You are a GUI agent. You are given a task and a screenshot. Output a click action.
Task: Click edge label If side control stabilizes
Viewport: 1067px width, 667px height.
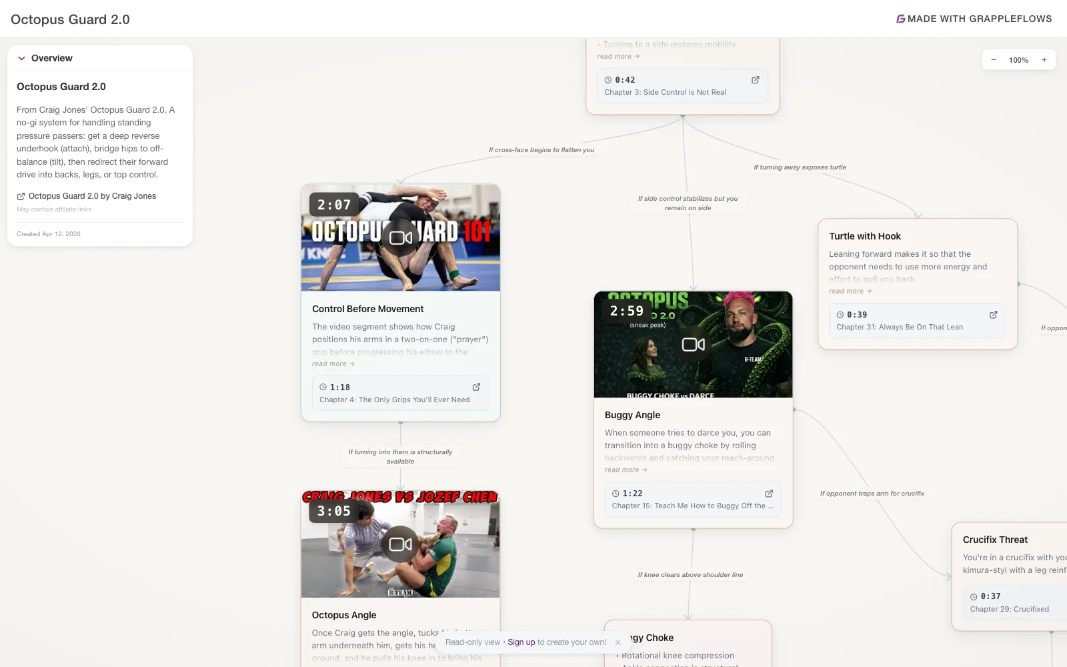tap(688, 203)
